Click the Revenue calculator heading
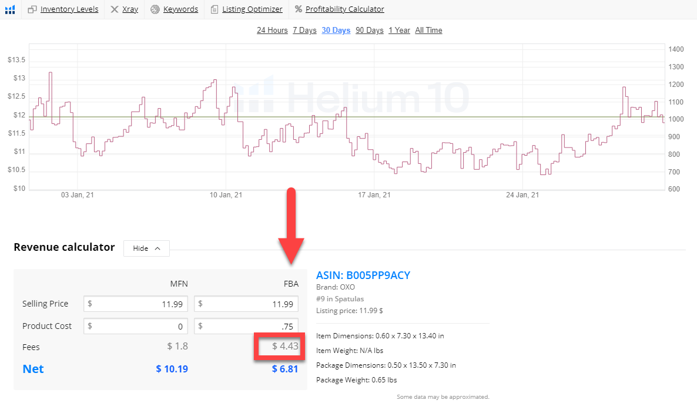The height and width of the screenshot is (410, 697). [x=65, y=247]
